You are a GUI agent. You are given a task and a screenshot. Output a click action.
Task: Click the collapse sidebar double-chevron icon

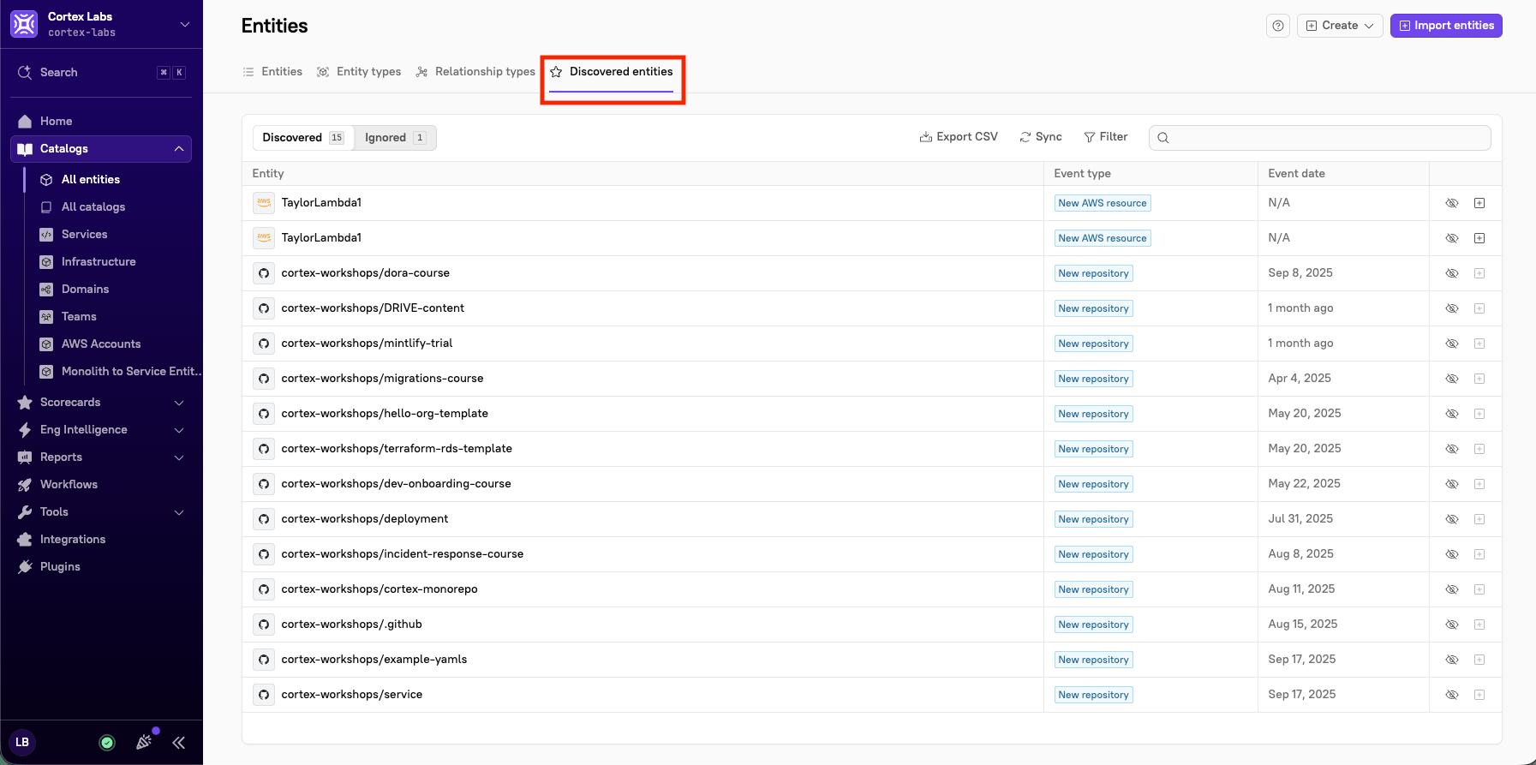178,743
